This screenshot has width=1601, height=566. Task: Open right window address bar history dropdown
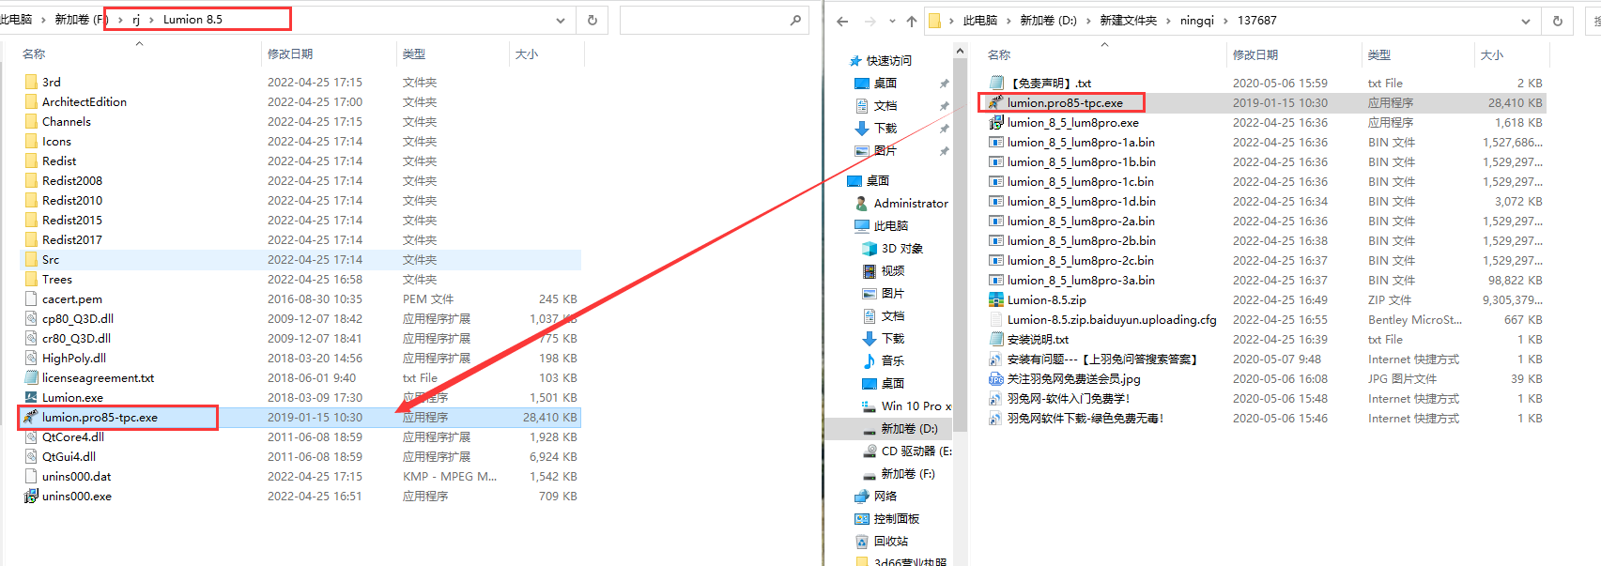tap(1526, 21)
